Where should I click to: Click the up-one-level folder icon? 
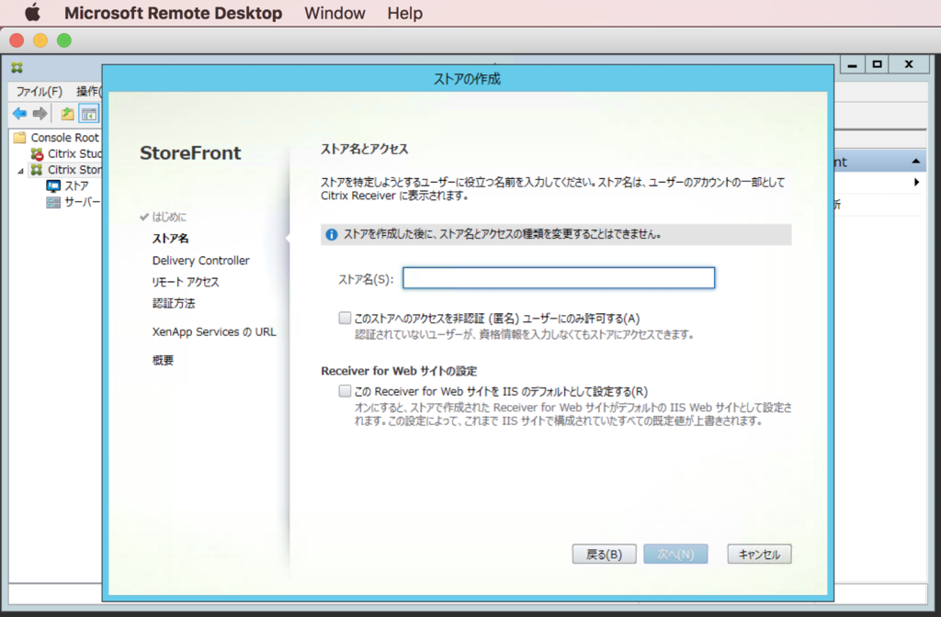coord(67,113)
